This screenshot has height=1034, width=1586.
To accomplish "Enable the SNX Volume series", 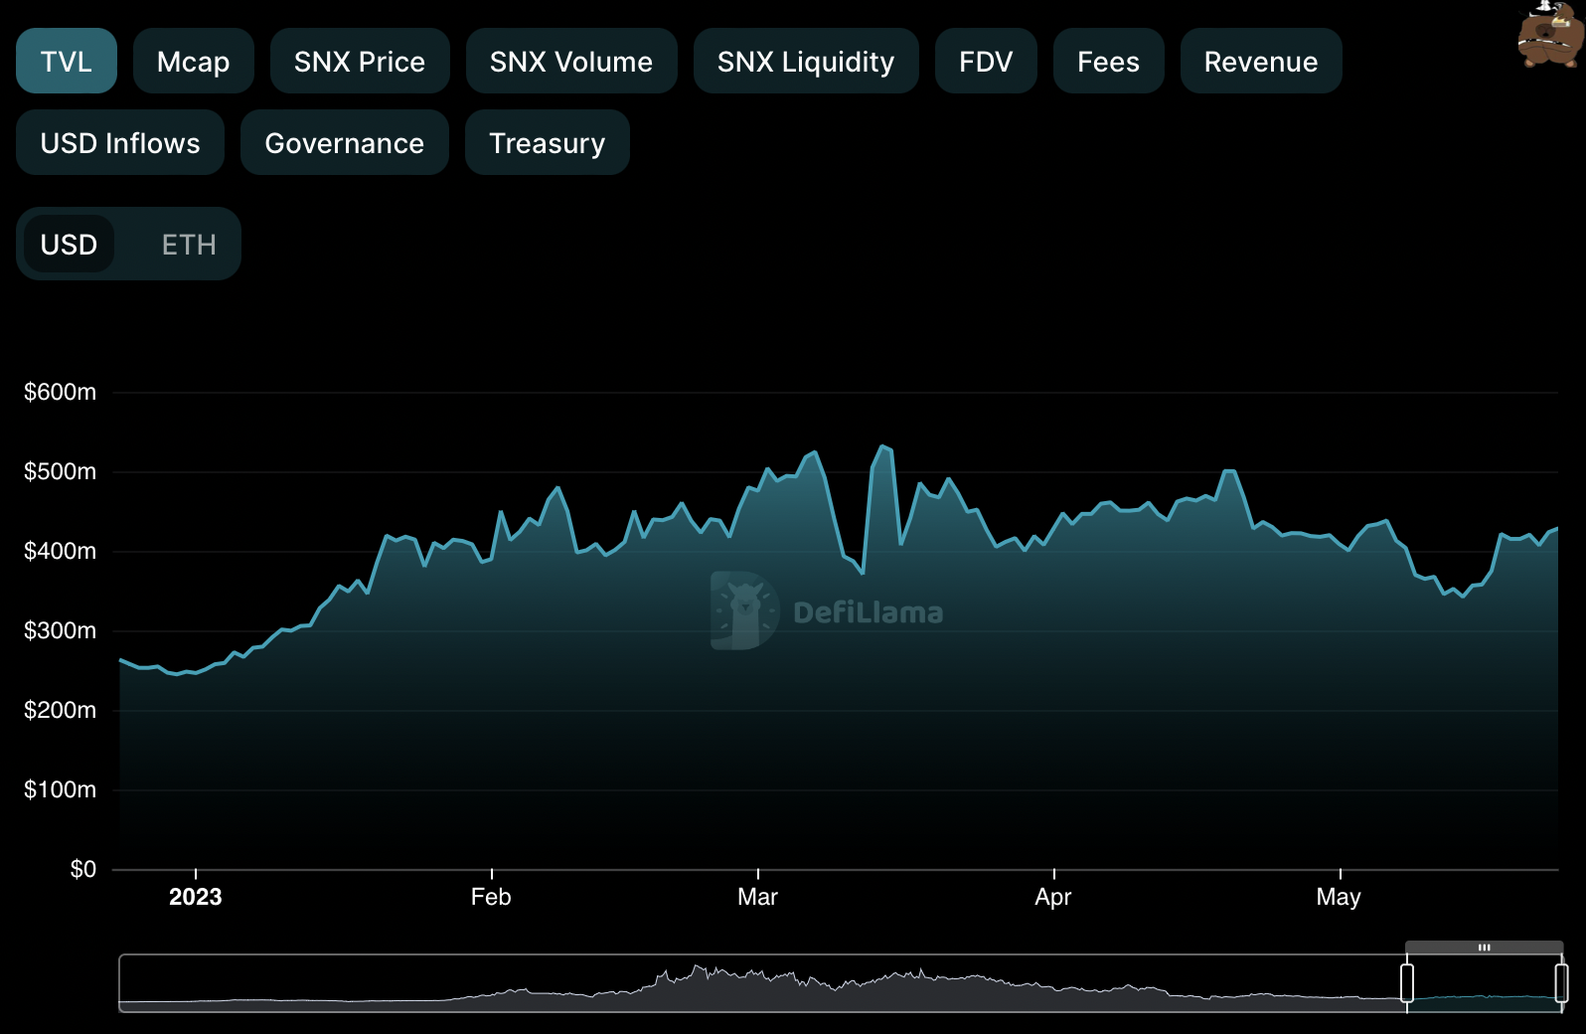I will point(571,61).
